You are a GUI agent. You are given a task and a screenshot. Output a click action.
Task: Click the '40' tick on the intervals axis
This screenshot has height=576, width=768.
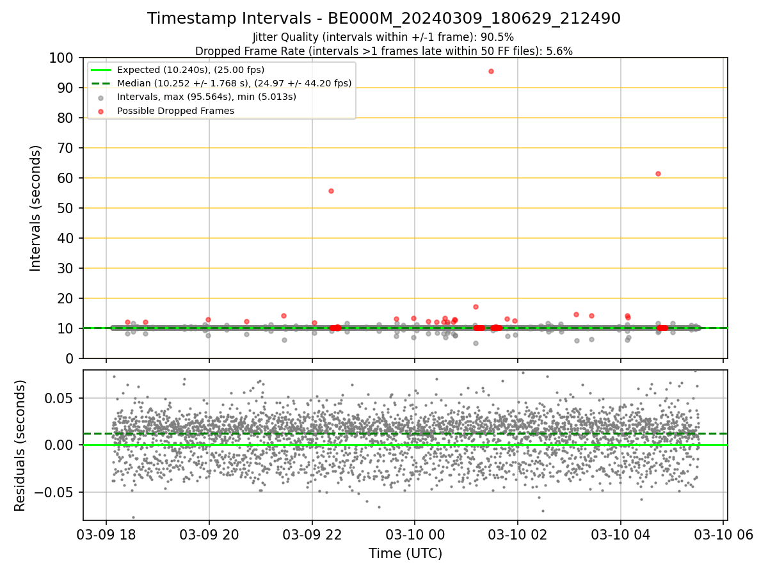coord(65,239)
